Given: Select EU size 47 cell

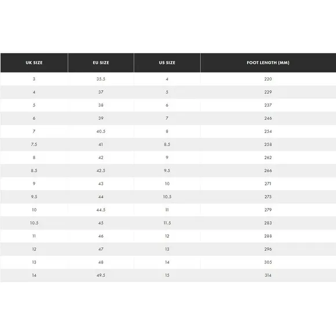Looking at the screenshot, I should 101,249.
